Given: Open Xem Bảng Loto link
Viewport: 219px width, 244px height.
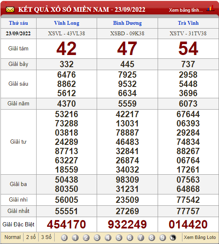Looking at the screenshot, I should (200, 237).
